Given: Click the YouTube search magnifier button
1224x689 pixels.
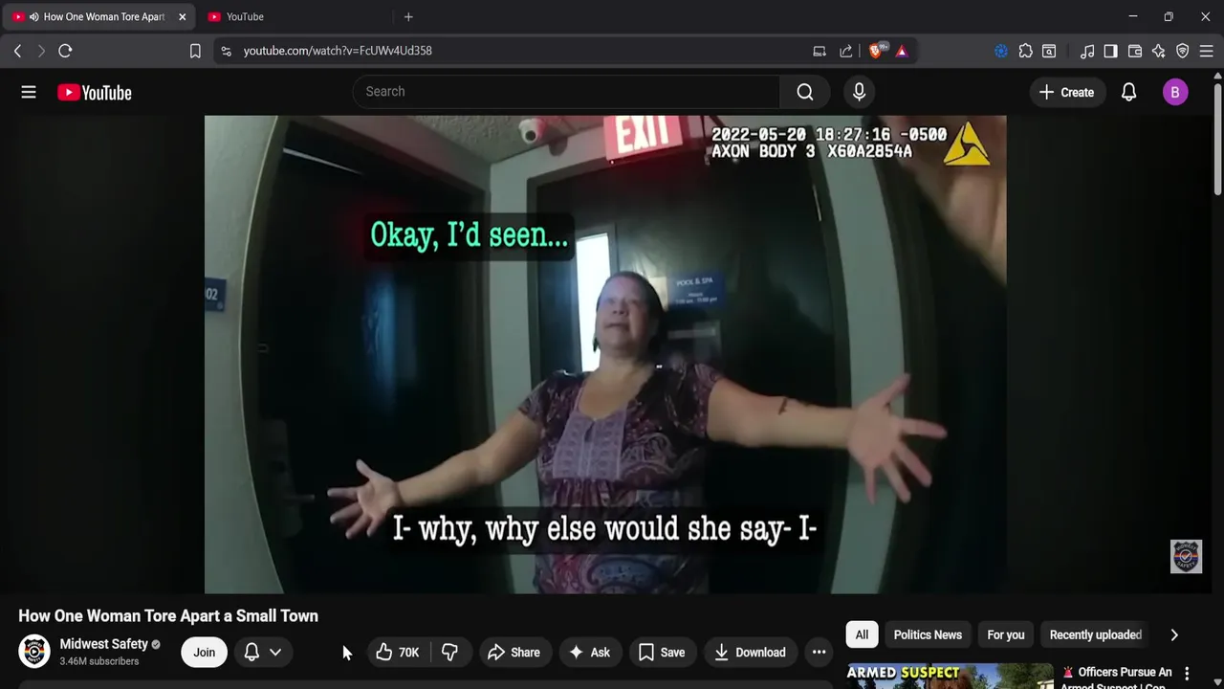Looking at the screenshot, I should pyautogui.click(x=805, y=92).
